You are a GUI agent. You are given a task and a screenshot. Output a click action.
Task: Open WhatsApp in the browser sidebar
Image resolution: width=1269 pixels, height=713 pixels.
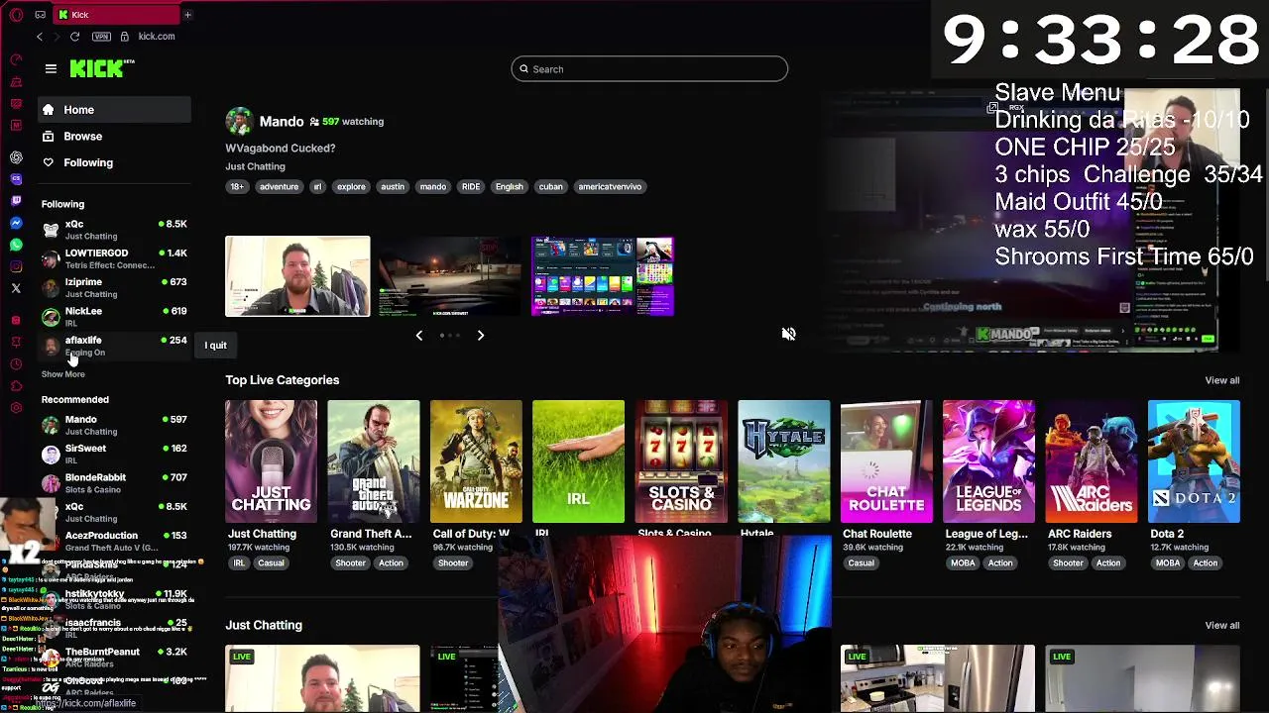coord(16,245)
